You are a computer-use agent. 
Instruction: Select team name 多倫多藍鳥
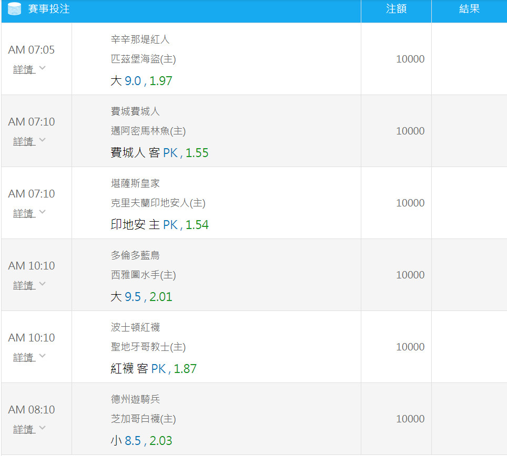point(135,255)
